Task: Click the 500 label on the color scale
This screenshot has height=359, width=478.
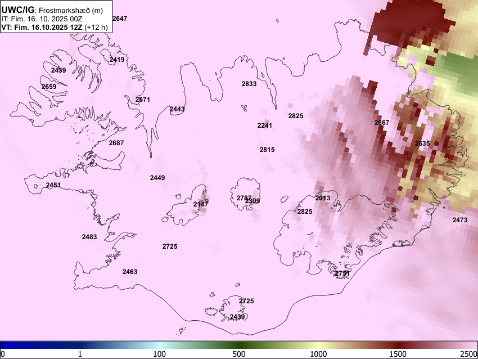Action: point(239,354)
